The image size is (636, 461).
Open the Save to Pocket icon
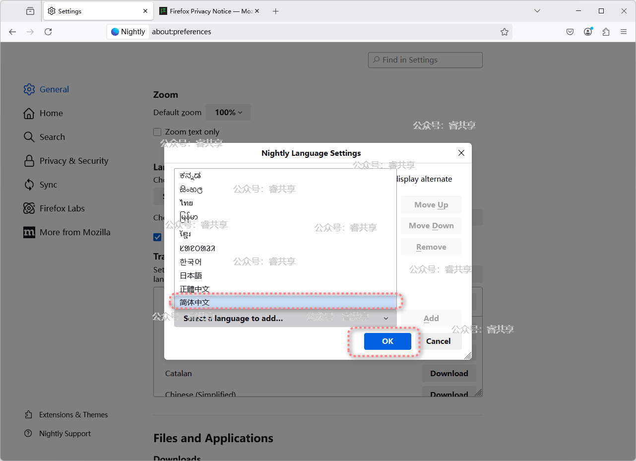pos(570,32)
